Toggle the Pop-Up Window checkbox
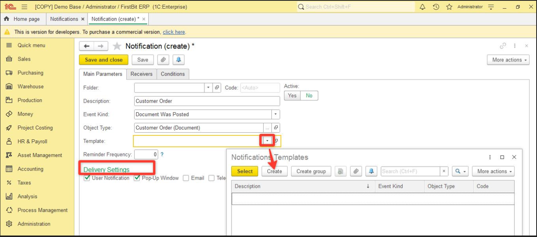Screen dimensions: 537x237 [137, 178]
